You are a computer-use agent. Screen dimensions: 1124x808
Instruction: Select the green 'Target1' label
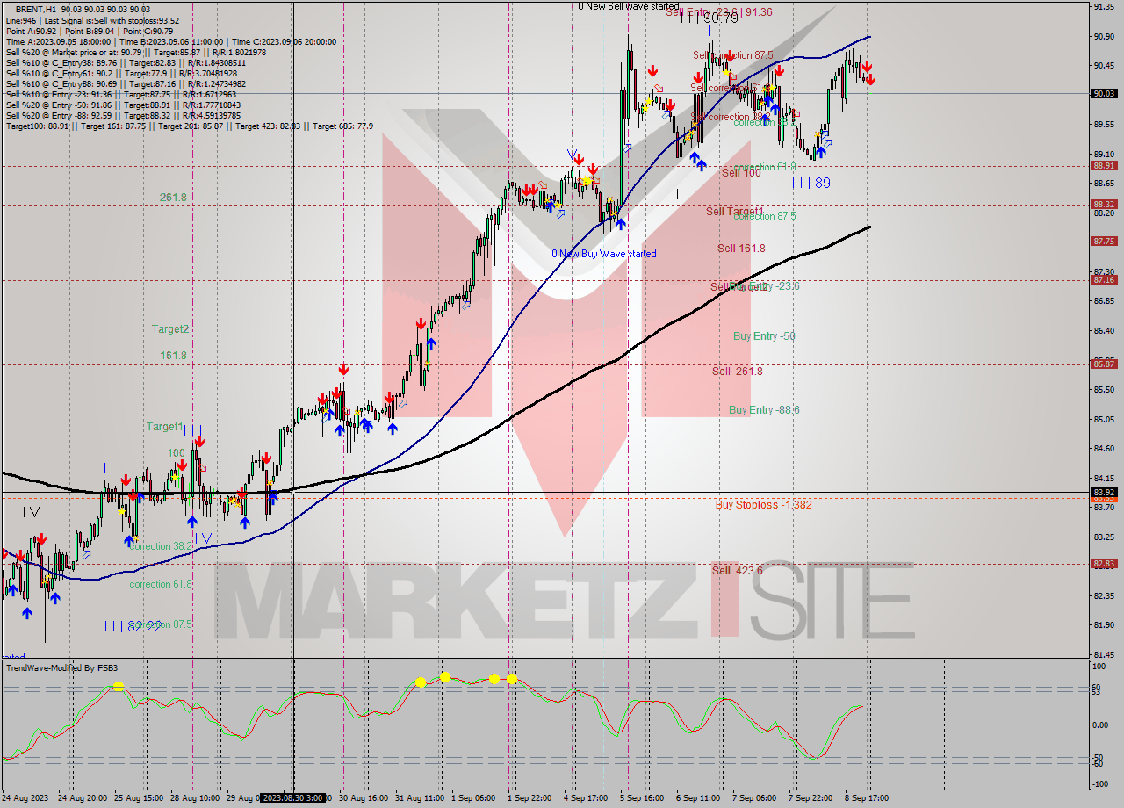[164, 427]
